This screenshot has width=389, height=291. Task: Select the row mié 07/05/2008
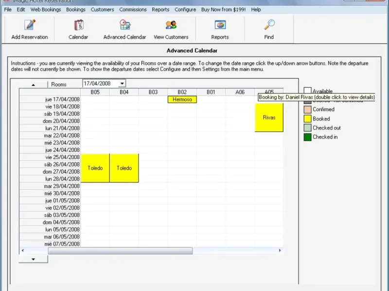[50, 244]
